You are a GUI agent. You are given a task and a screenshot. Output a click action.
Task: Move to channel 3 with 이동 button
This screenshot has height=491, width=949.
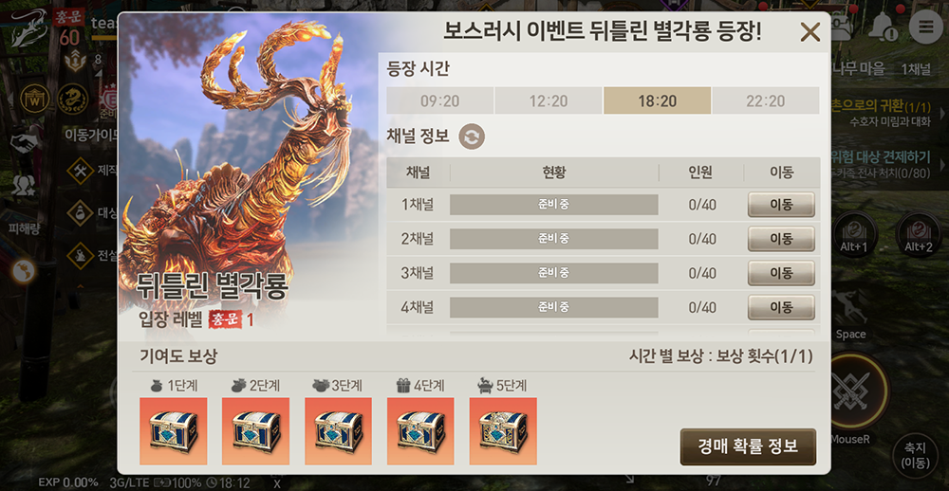(781, 273)
